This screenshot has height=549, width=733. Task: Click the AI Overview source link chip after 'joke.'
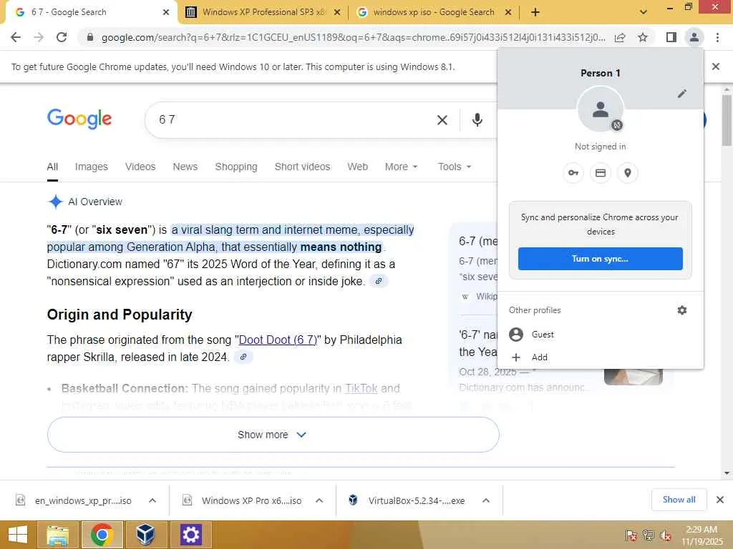379,282
